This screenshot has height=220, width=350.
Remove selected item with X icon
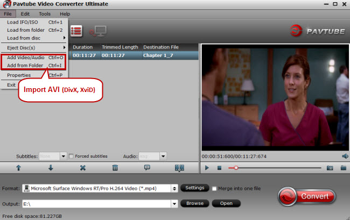click(x=83, y=168)
